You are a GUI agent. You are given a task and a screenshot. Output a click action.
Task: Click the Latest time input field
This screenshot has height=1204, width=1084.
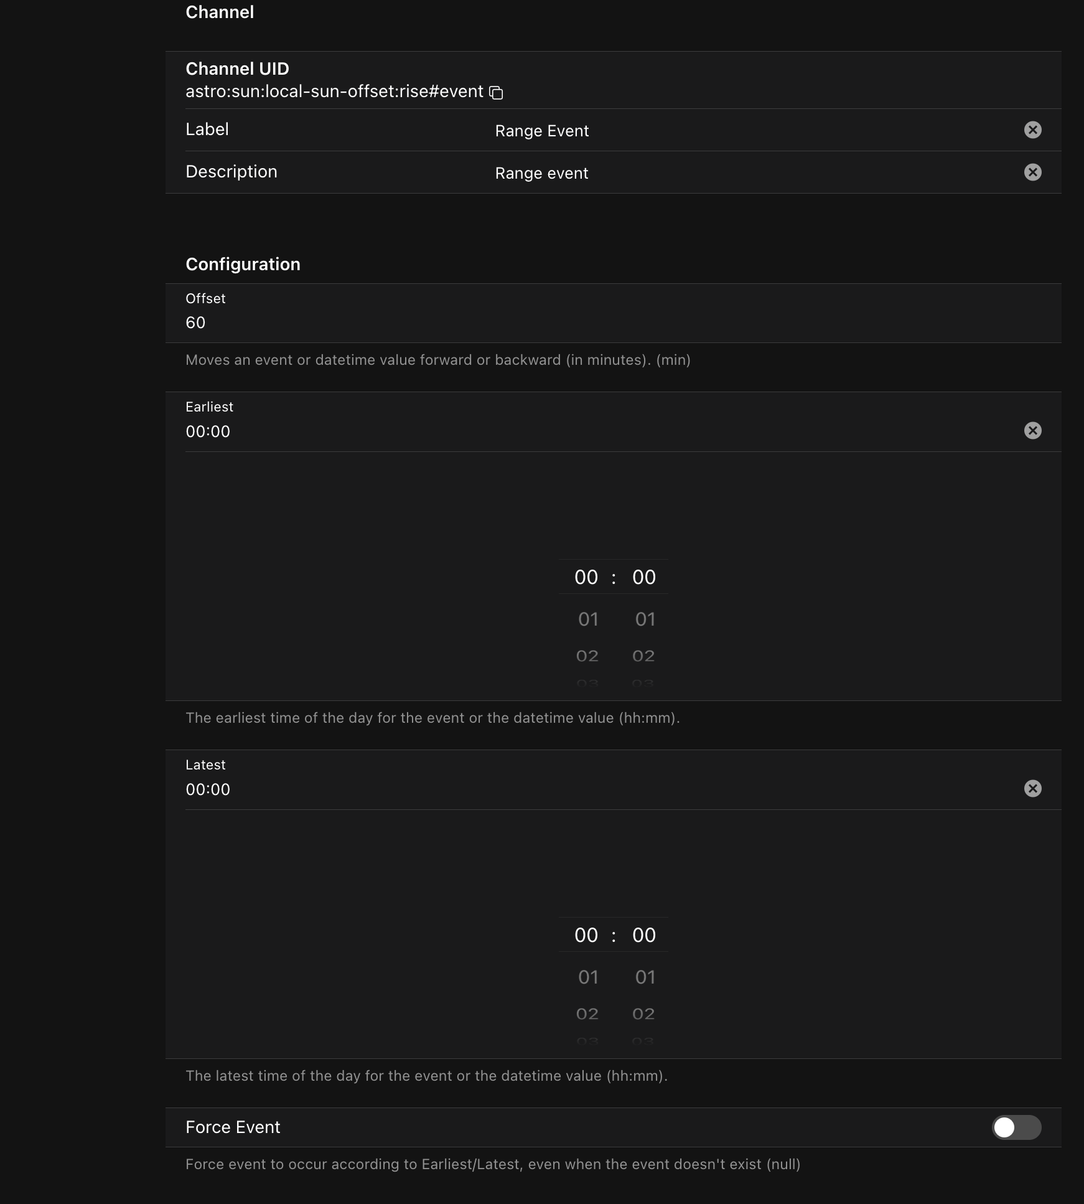(x=560, y=789)
